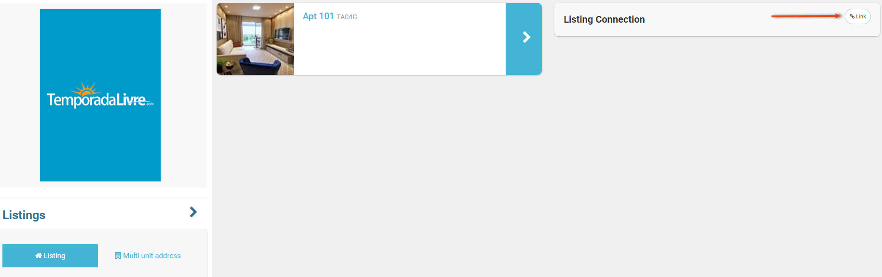Click the building icon beside Multi unit address
Viewport: 882px width, 277px height.
[118, 256]
